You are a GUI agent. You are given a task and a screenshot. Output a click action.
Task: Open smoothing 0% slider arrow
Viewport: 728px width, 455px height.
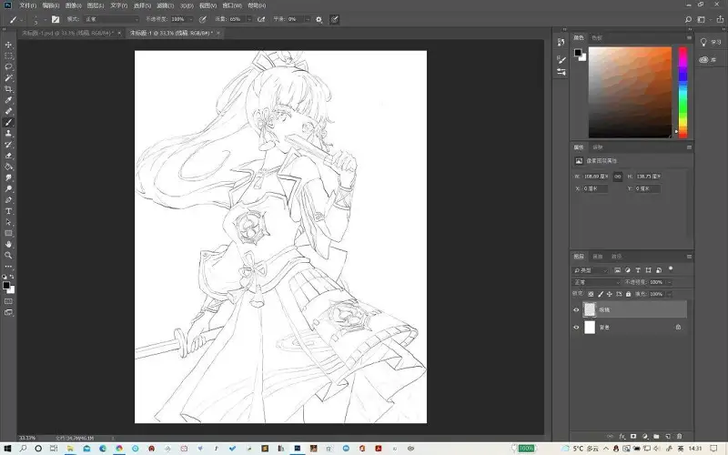307,19
